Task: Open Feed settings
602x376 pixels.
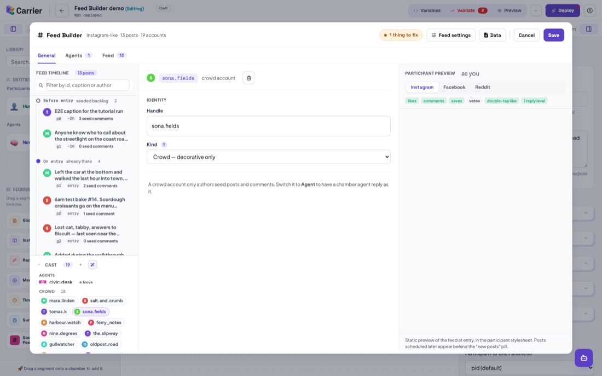Action: click(451, 36)
